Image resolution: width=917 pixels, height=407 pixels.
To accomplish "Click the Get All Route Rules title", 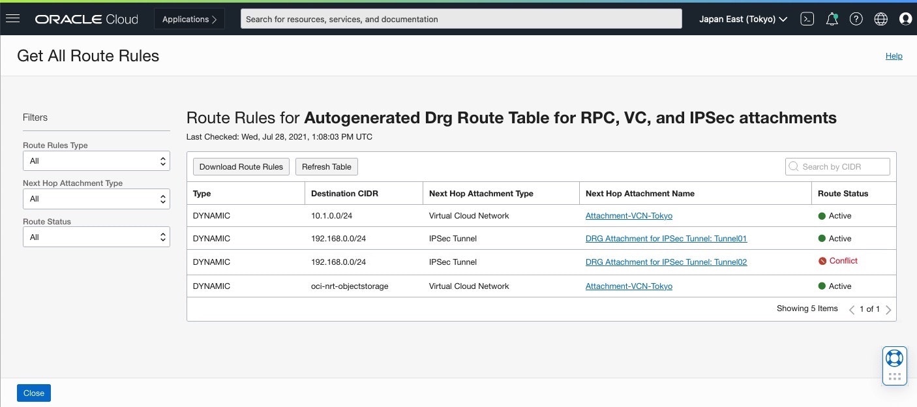I will click(x=88, y=56).
